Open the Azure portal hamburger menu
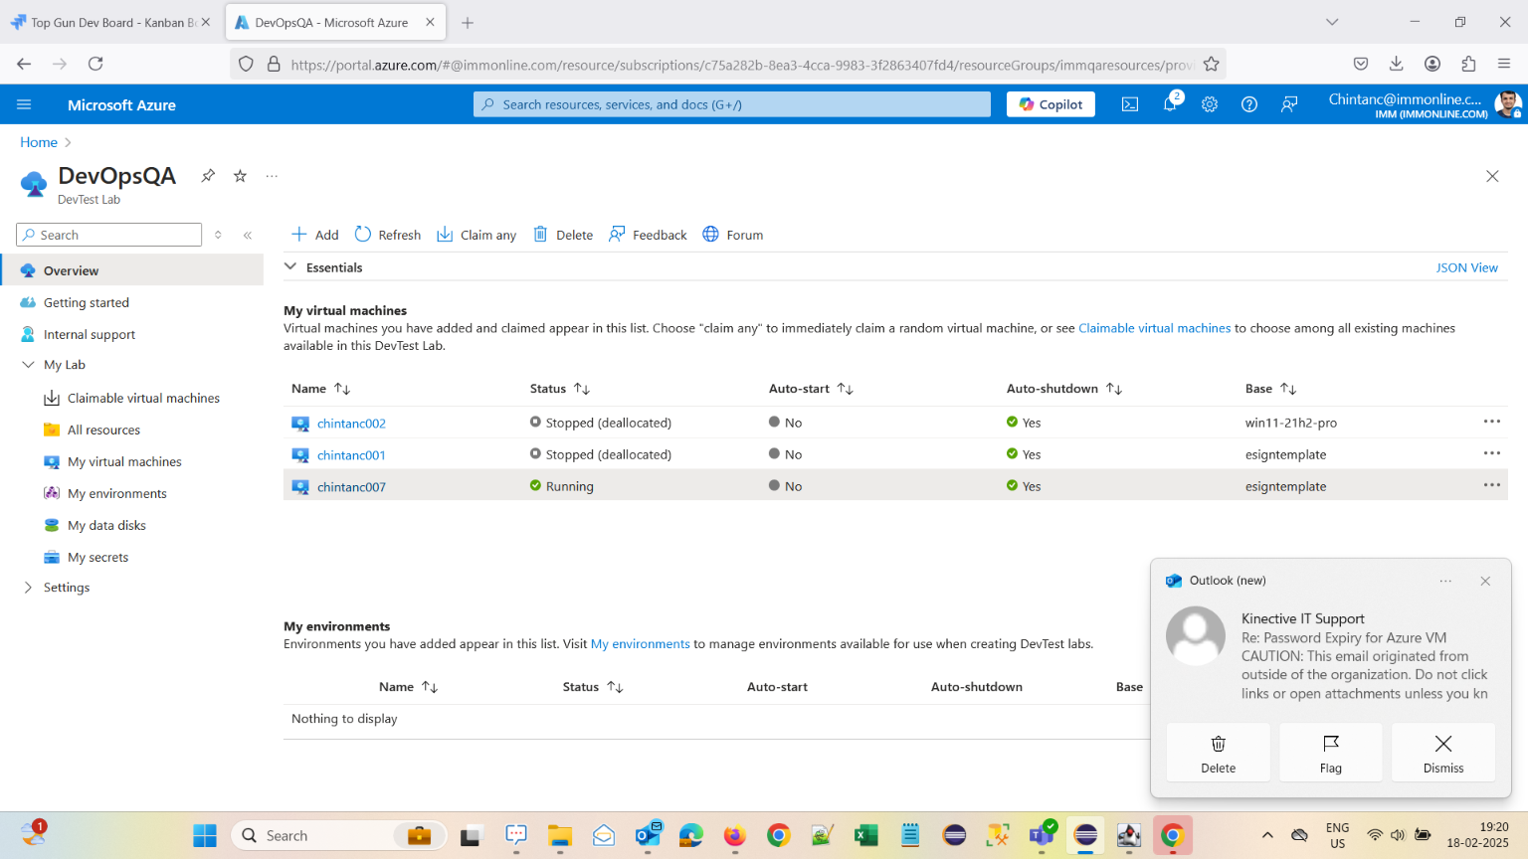The width and height of the screenshot is (1528, 859). tap(24, 104)
